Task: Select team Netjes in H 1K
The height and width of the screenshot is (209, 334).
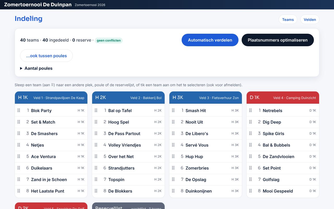Action: point(51,145)
